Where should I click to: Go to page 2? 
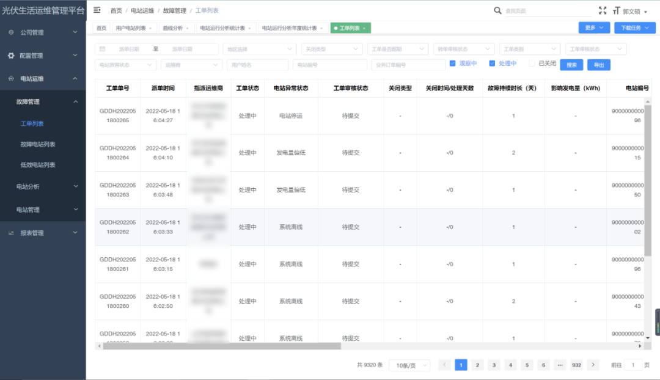point(477,365)
